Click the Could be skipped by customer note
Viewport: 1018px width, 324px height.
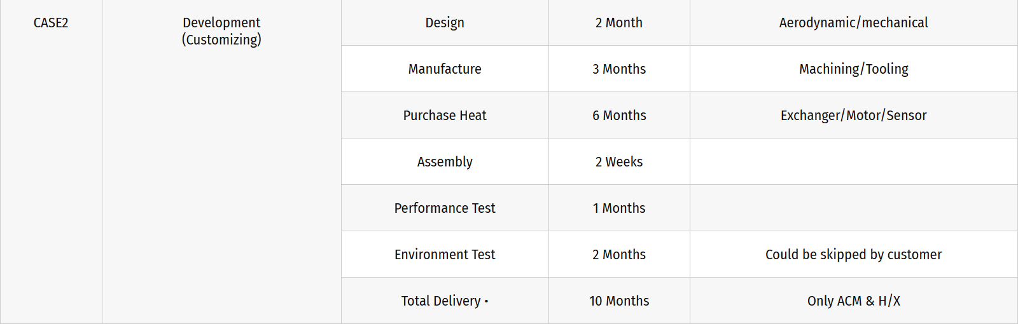[x=853, y=254]
